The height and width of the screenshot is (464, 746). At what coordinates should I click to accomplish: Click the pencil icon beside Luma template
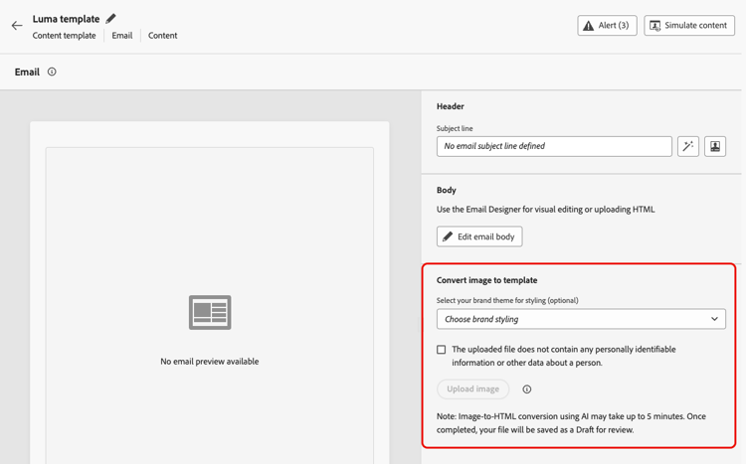tap(111, 18)
